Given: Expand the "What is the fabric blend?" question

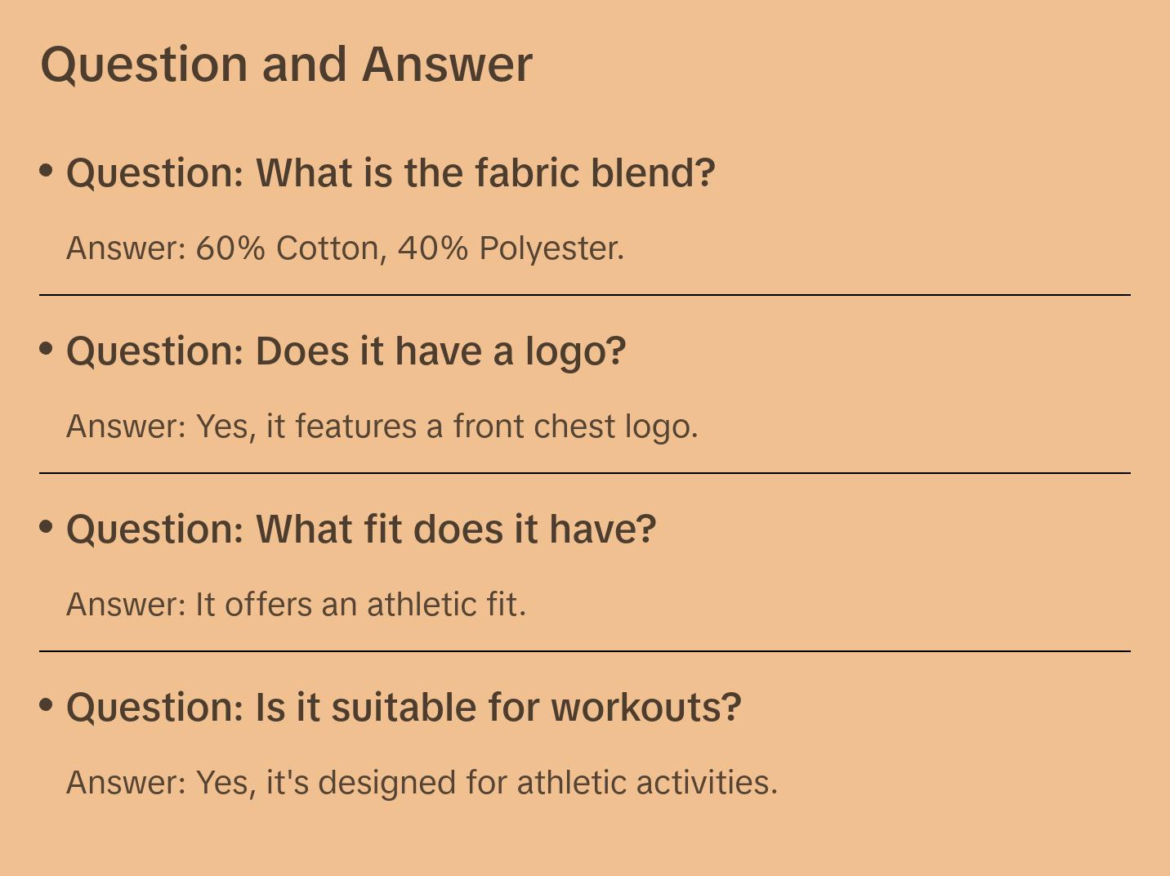Looking at the screenshot, I should 391,173.
